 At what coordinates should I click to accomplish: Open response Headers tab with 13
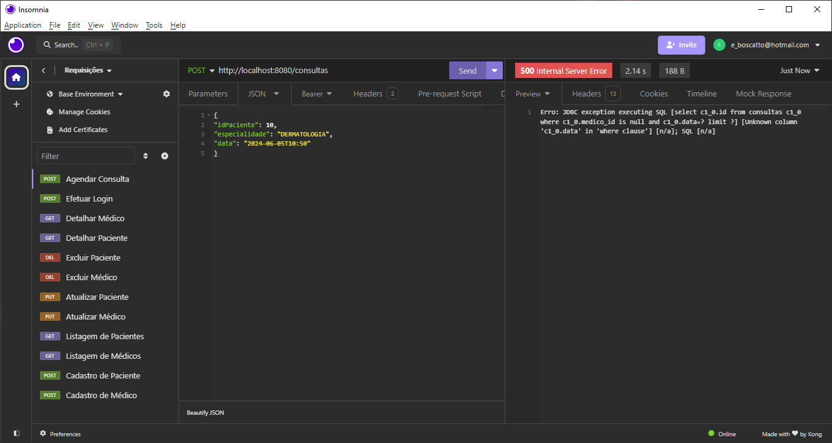tap(596, 94)
